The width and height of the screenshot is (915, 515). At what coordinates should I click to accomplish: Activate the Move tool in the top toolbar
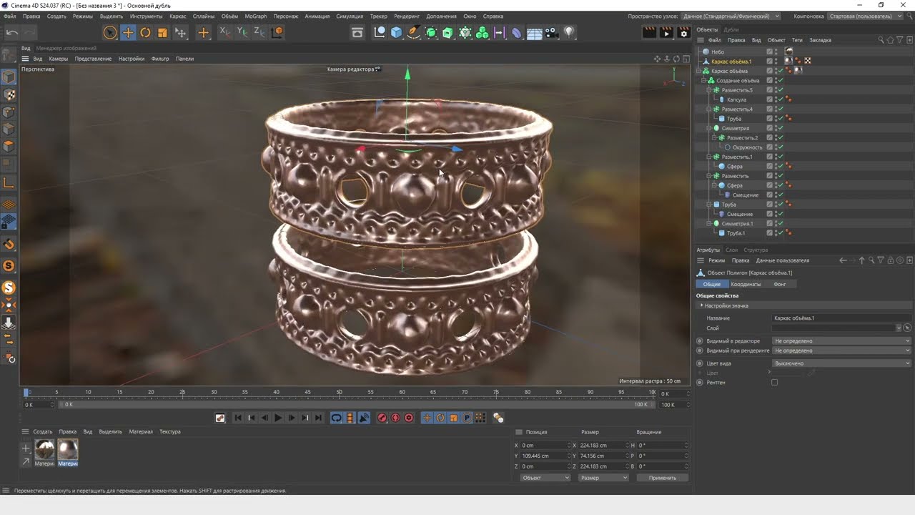(x=128, y=32)
